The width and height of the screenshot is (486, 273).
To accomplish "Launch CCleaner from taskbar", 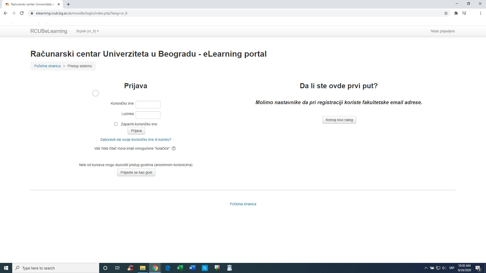I will pos(130,268).
